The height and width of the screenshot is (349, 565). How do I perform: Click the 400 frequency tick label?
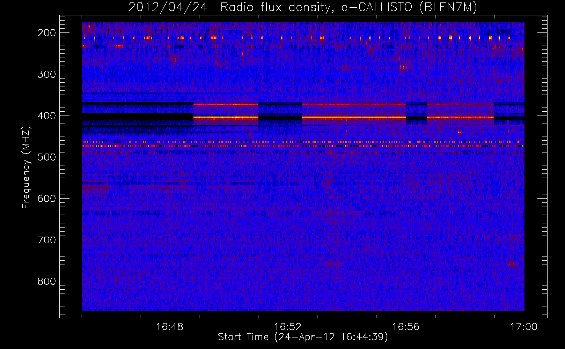click(47, 116)
